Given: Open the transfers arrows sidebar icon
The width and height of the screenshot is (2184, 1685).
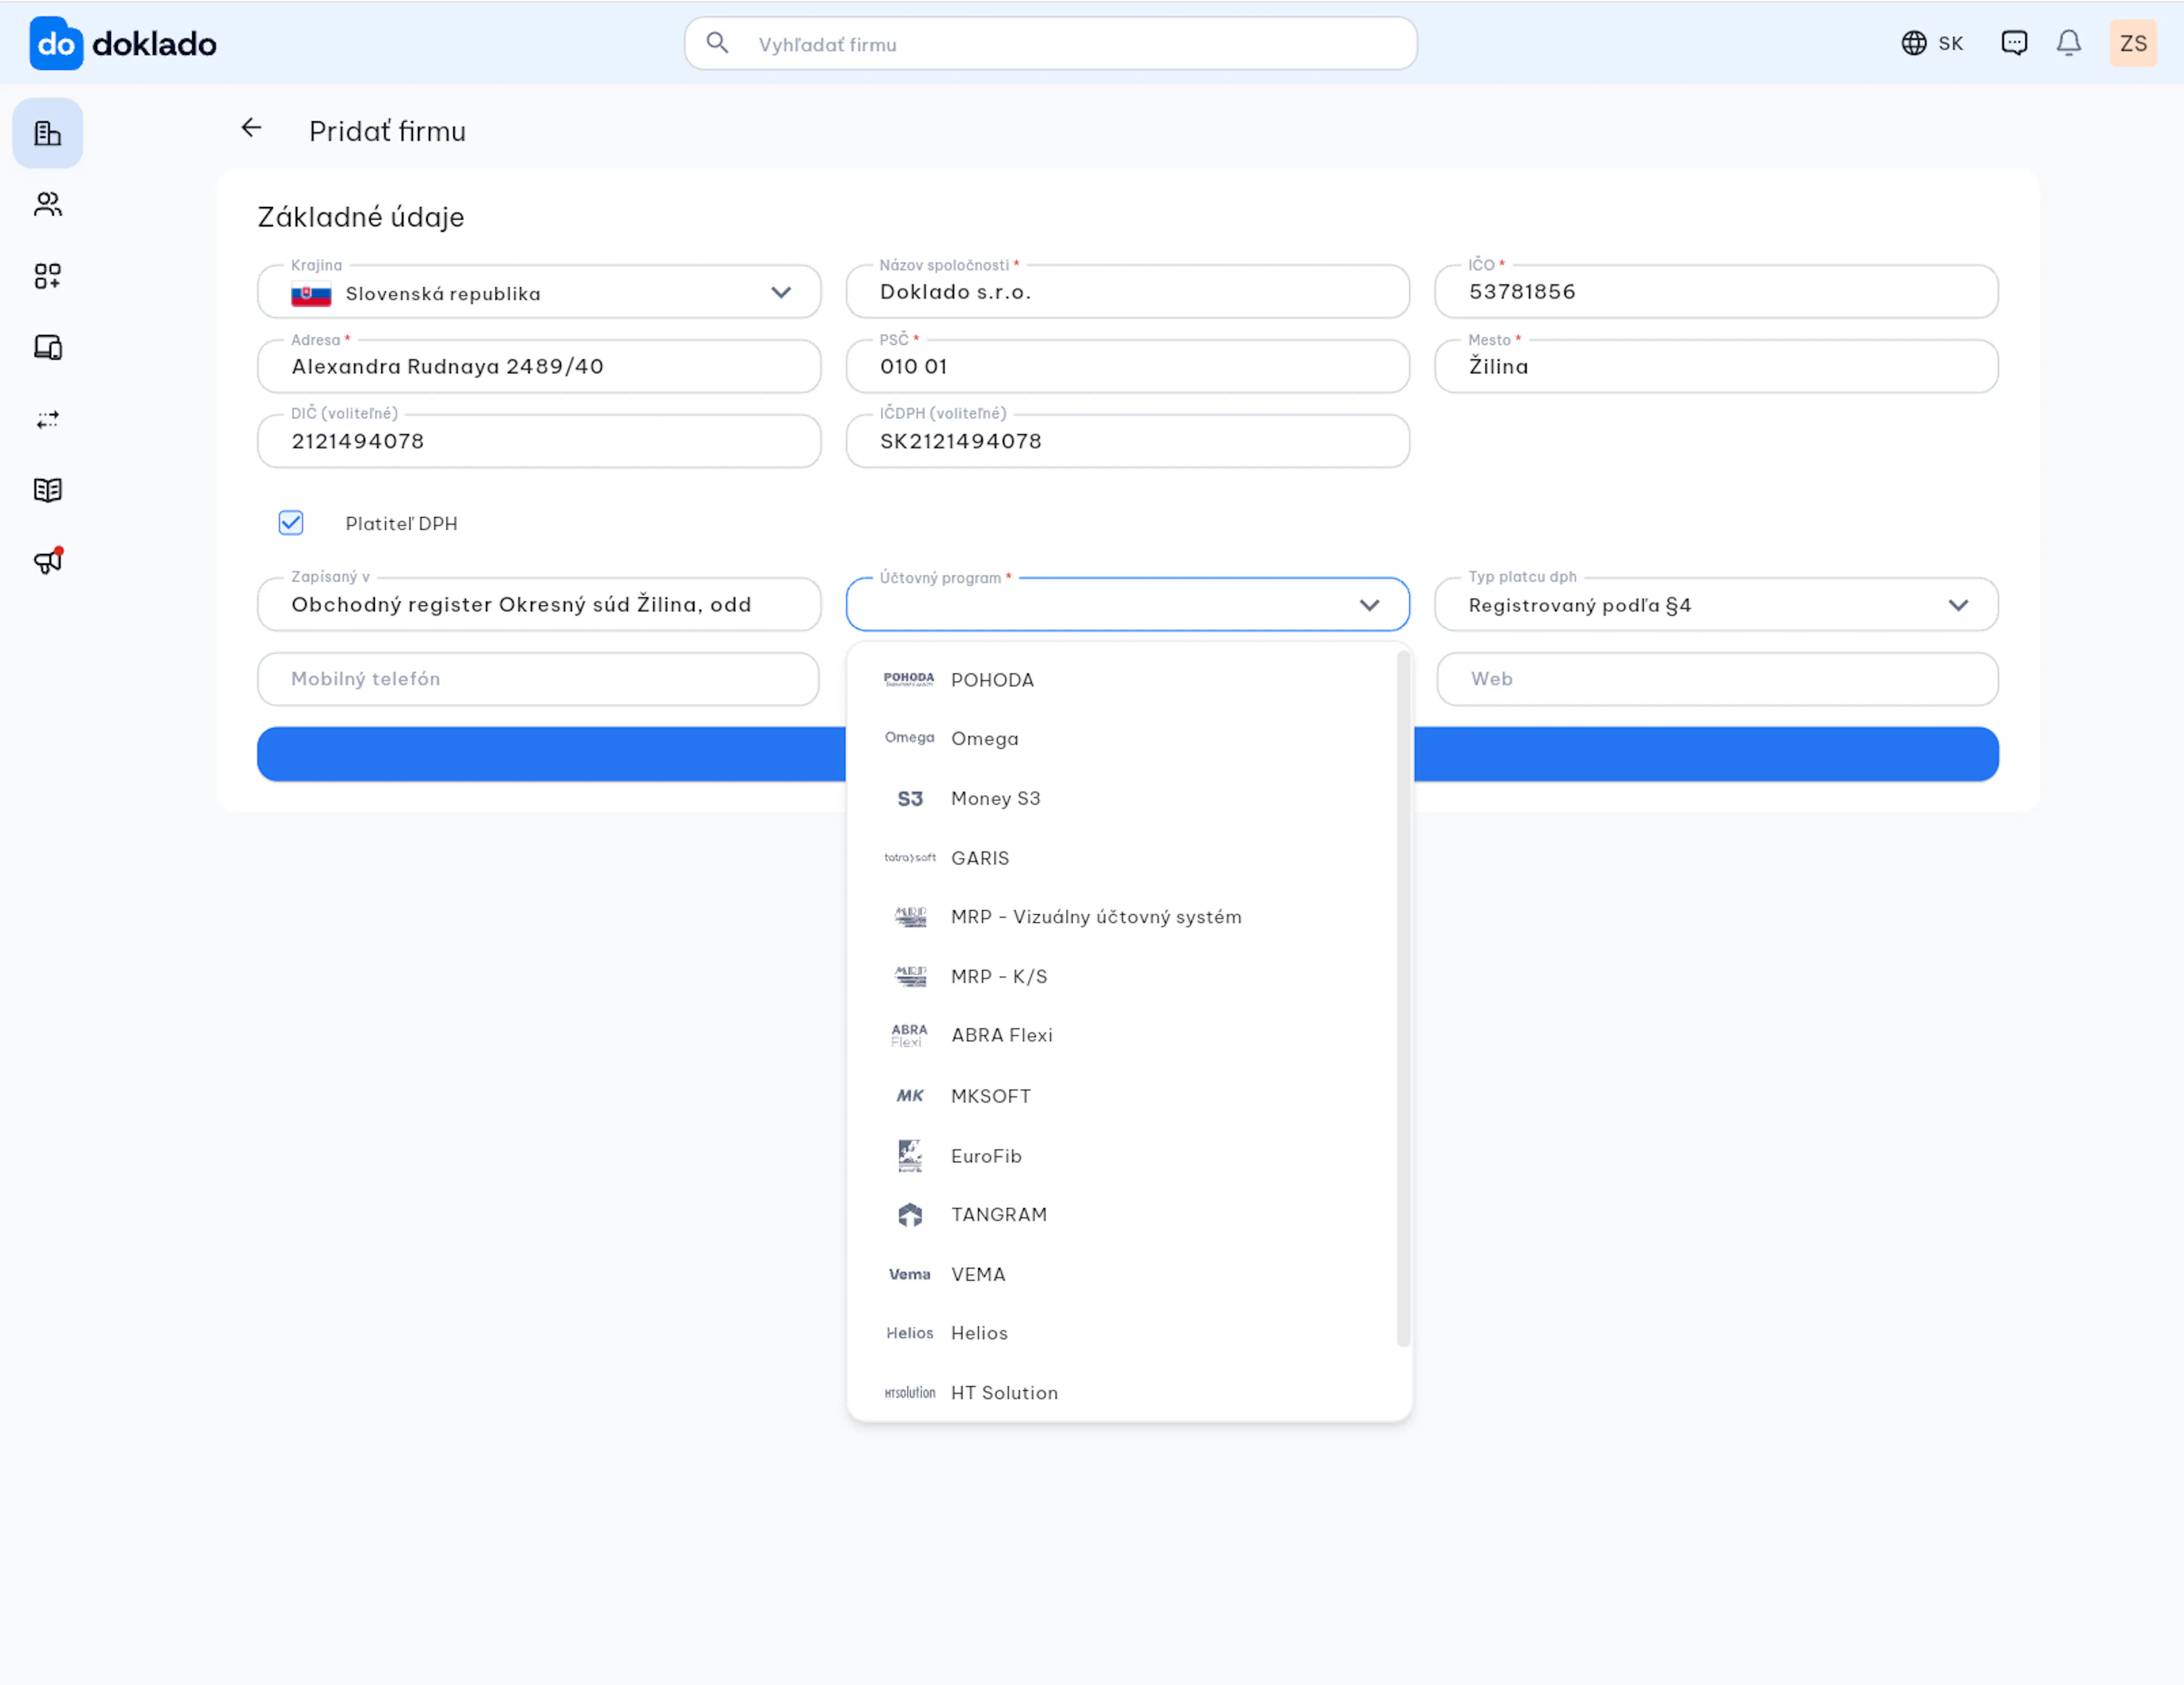Looking at the screenshot, I should [47, 419].
